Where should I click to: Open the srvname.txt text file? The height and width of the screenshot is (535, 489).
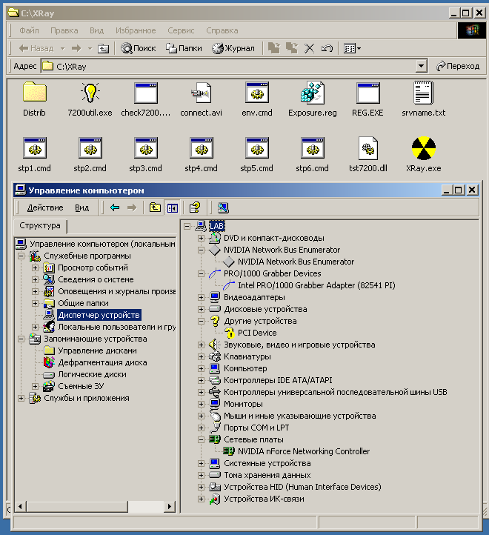click(x=423, y=93)
